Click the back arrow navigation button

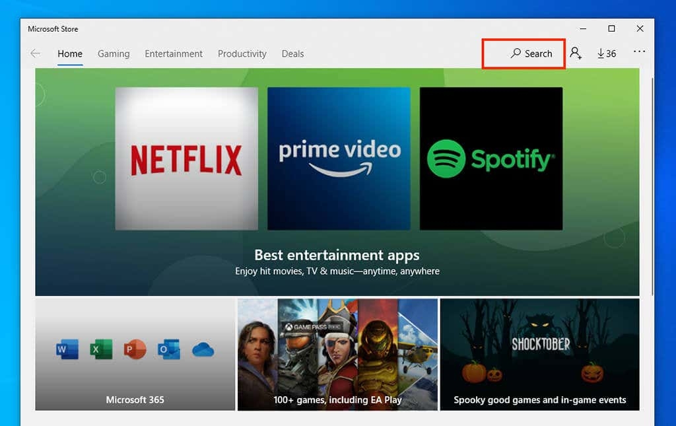(x=35, y=53)
